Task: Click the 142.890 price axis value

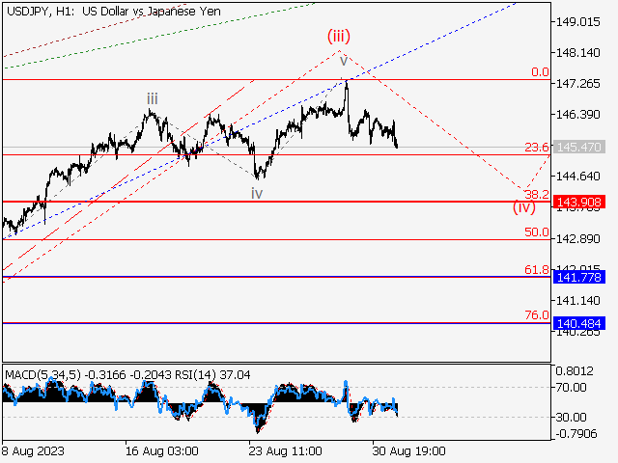Action: click(x=577, y=238)
